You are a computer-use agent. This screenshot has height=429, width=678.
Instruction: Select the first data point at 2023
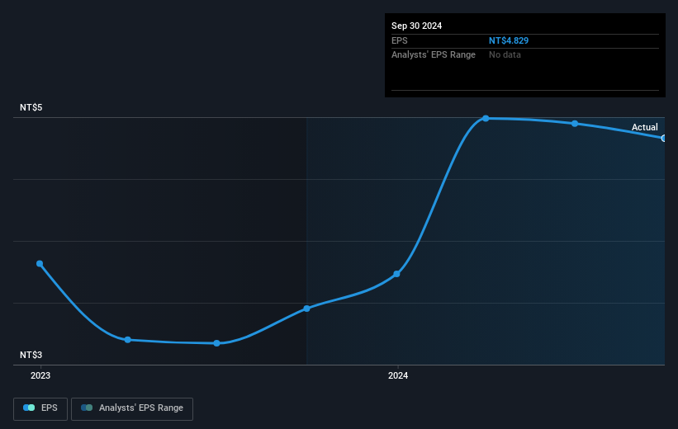(x=40, y=263)
